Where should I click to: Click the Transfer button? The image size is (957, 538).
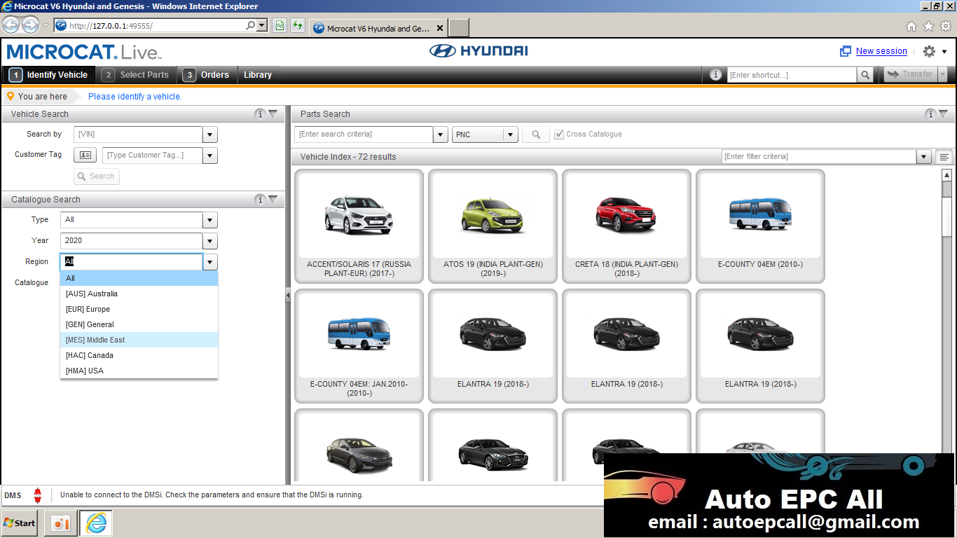(911, 74)
